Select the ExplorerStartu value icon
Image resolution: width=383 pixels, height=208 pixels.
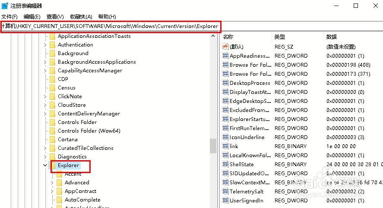(225, 119)
